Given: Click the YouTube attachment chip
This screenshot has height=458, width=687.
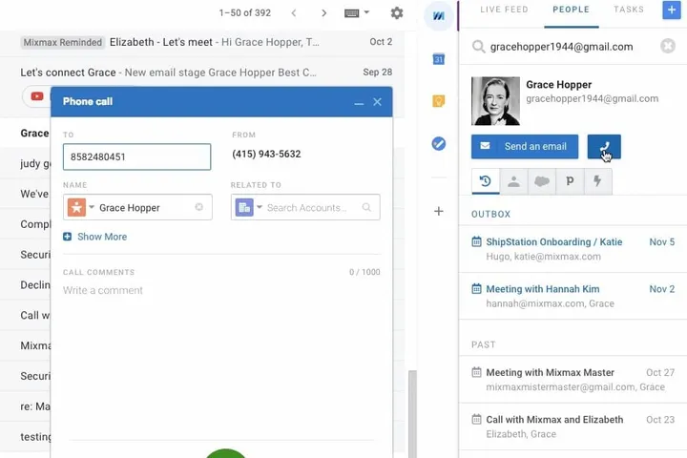Looking at the screenshot, I should [37, 96].
